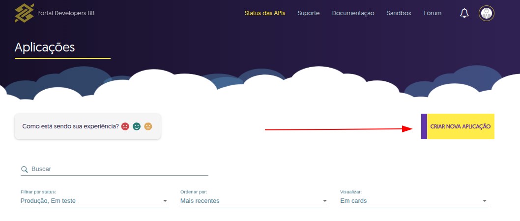This screenshot has height=221, width=520.
Task: Go to Suporte in the navigation
Action: [x=308, y=13]
